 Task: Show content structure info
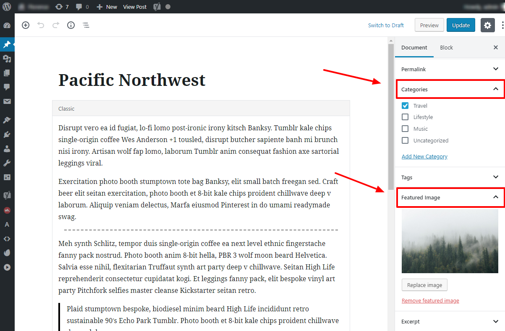71,25
